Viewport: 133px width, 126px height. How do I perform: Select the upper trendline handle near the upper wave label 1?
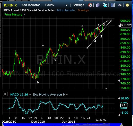(x=96, y=29)
